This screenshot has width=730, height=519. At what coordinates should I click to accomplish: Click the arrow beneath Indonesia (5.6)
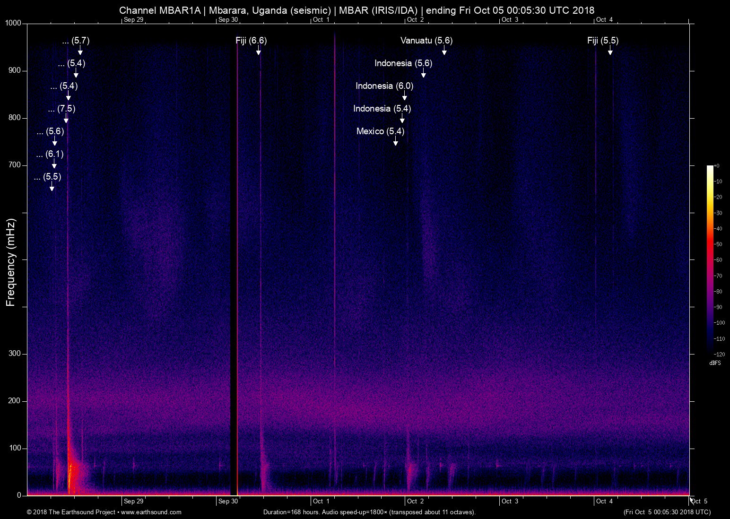coord(424,73)
